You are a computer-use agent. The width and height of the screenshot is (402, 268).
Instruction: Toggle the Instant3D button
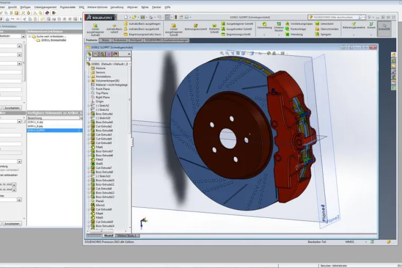[384, 27]
